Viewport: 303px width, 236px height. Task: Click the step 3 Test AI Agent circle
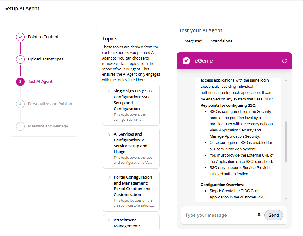point(20,82)
